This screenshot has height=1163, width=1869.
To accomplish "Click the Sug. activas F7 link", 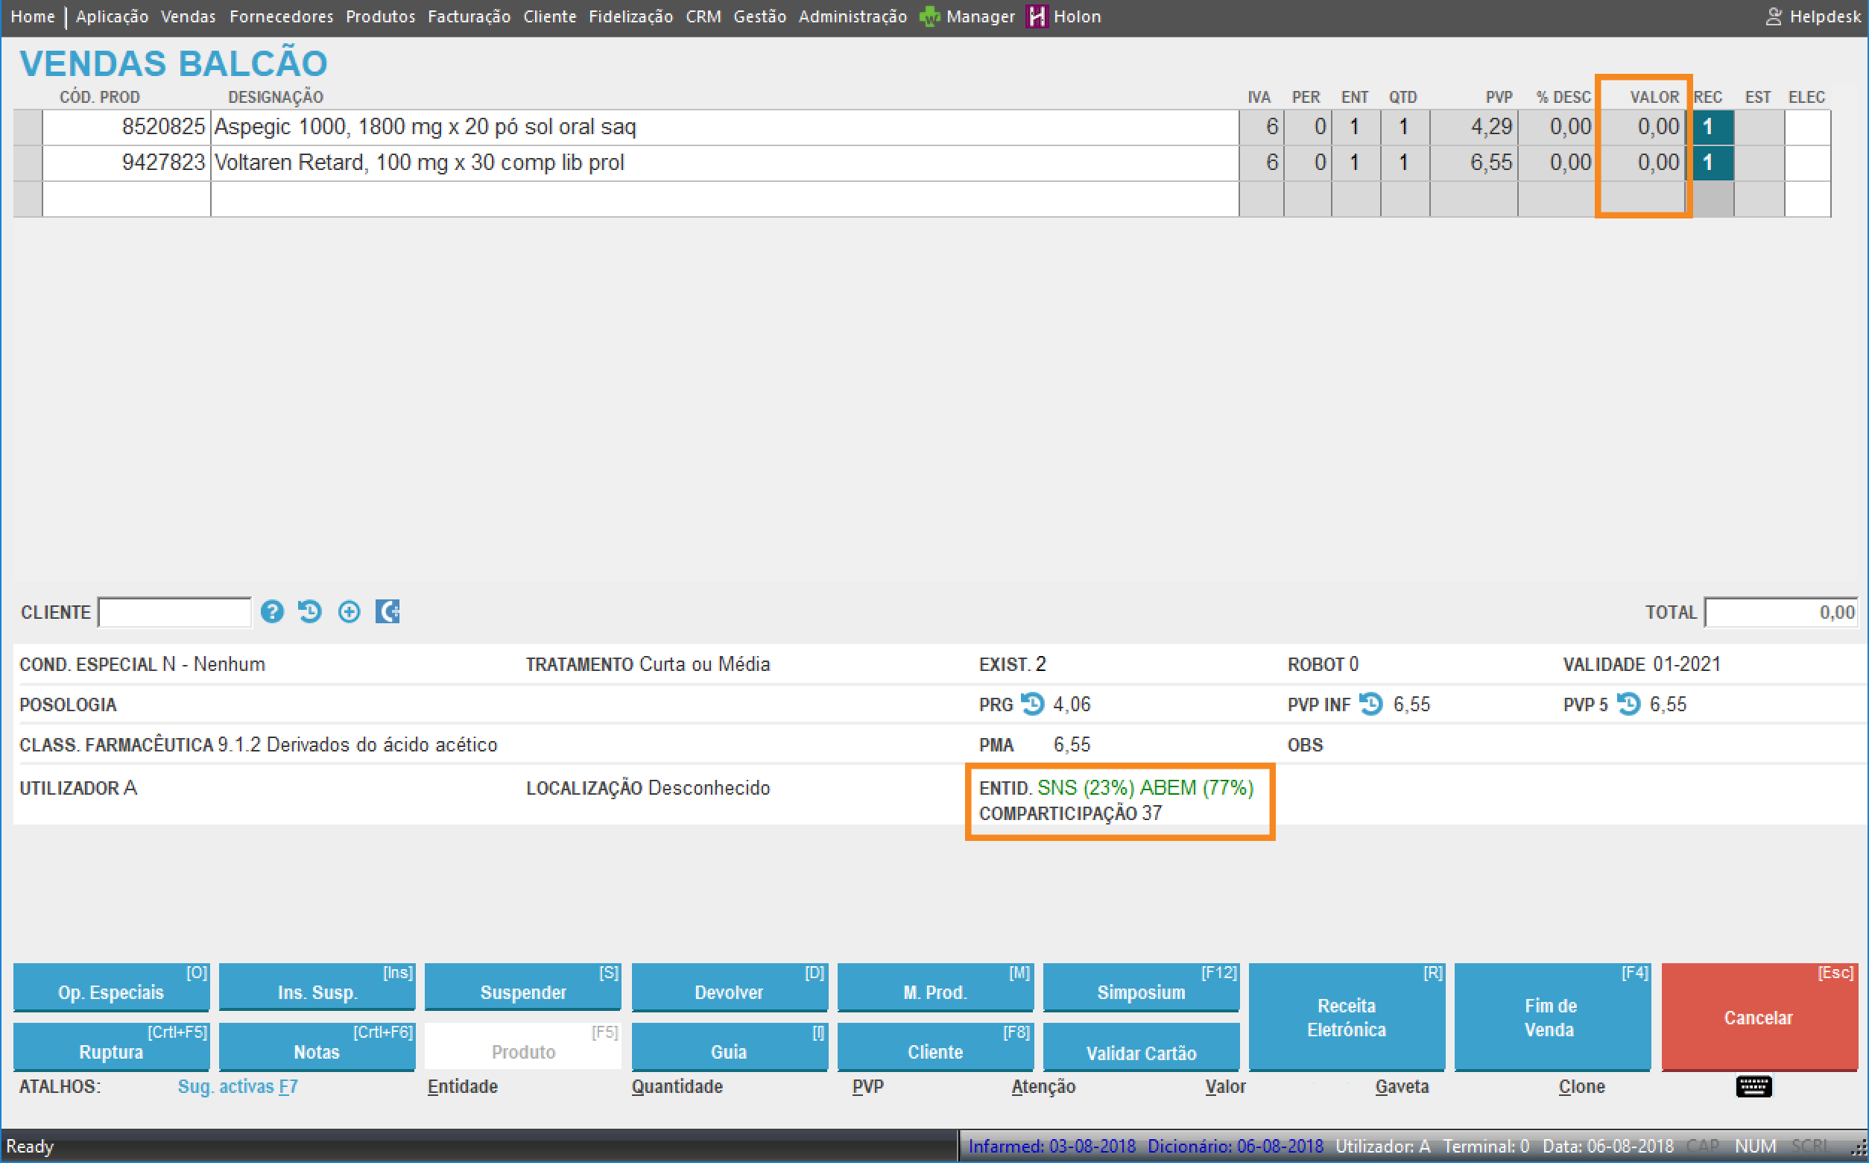I will (x=238, y=1087).
